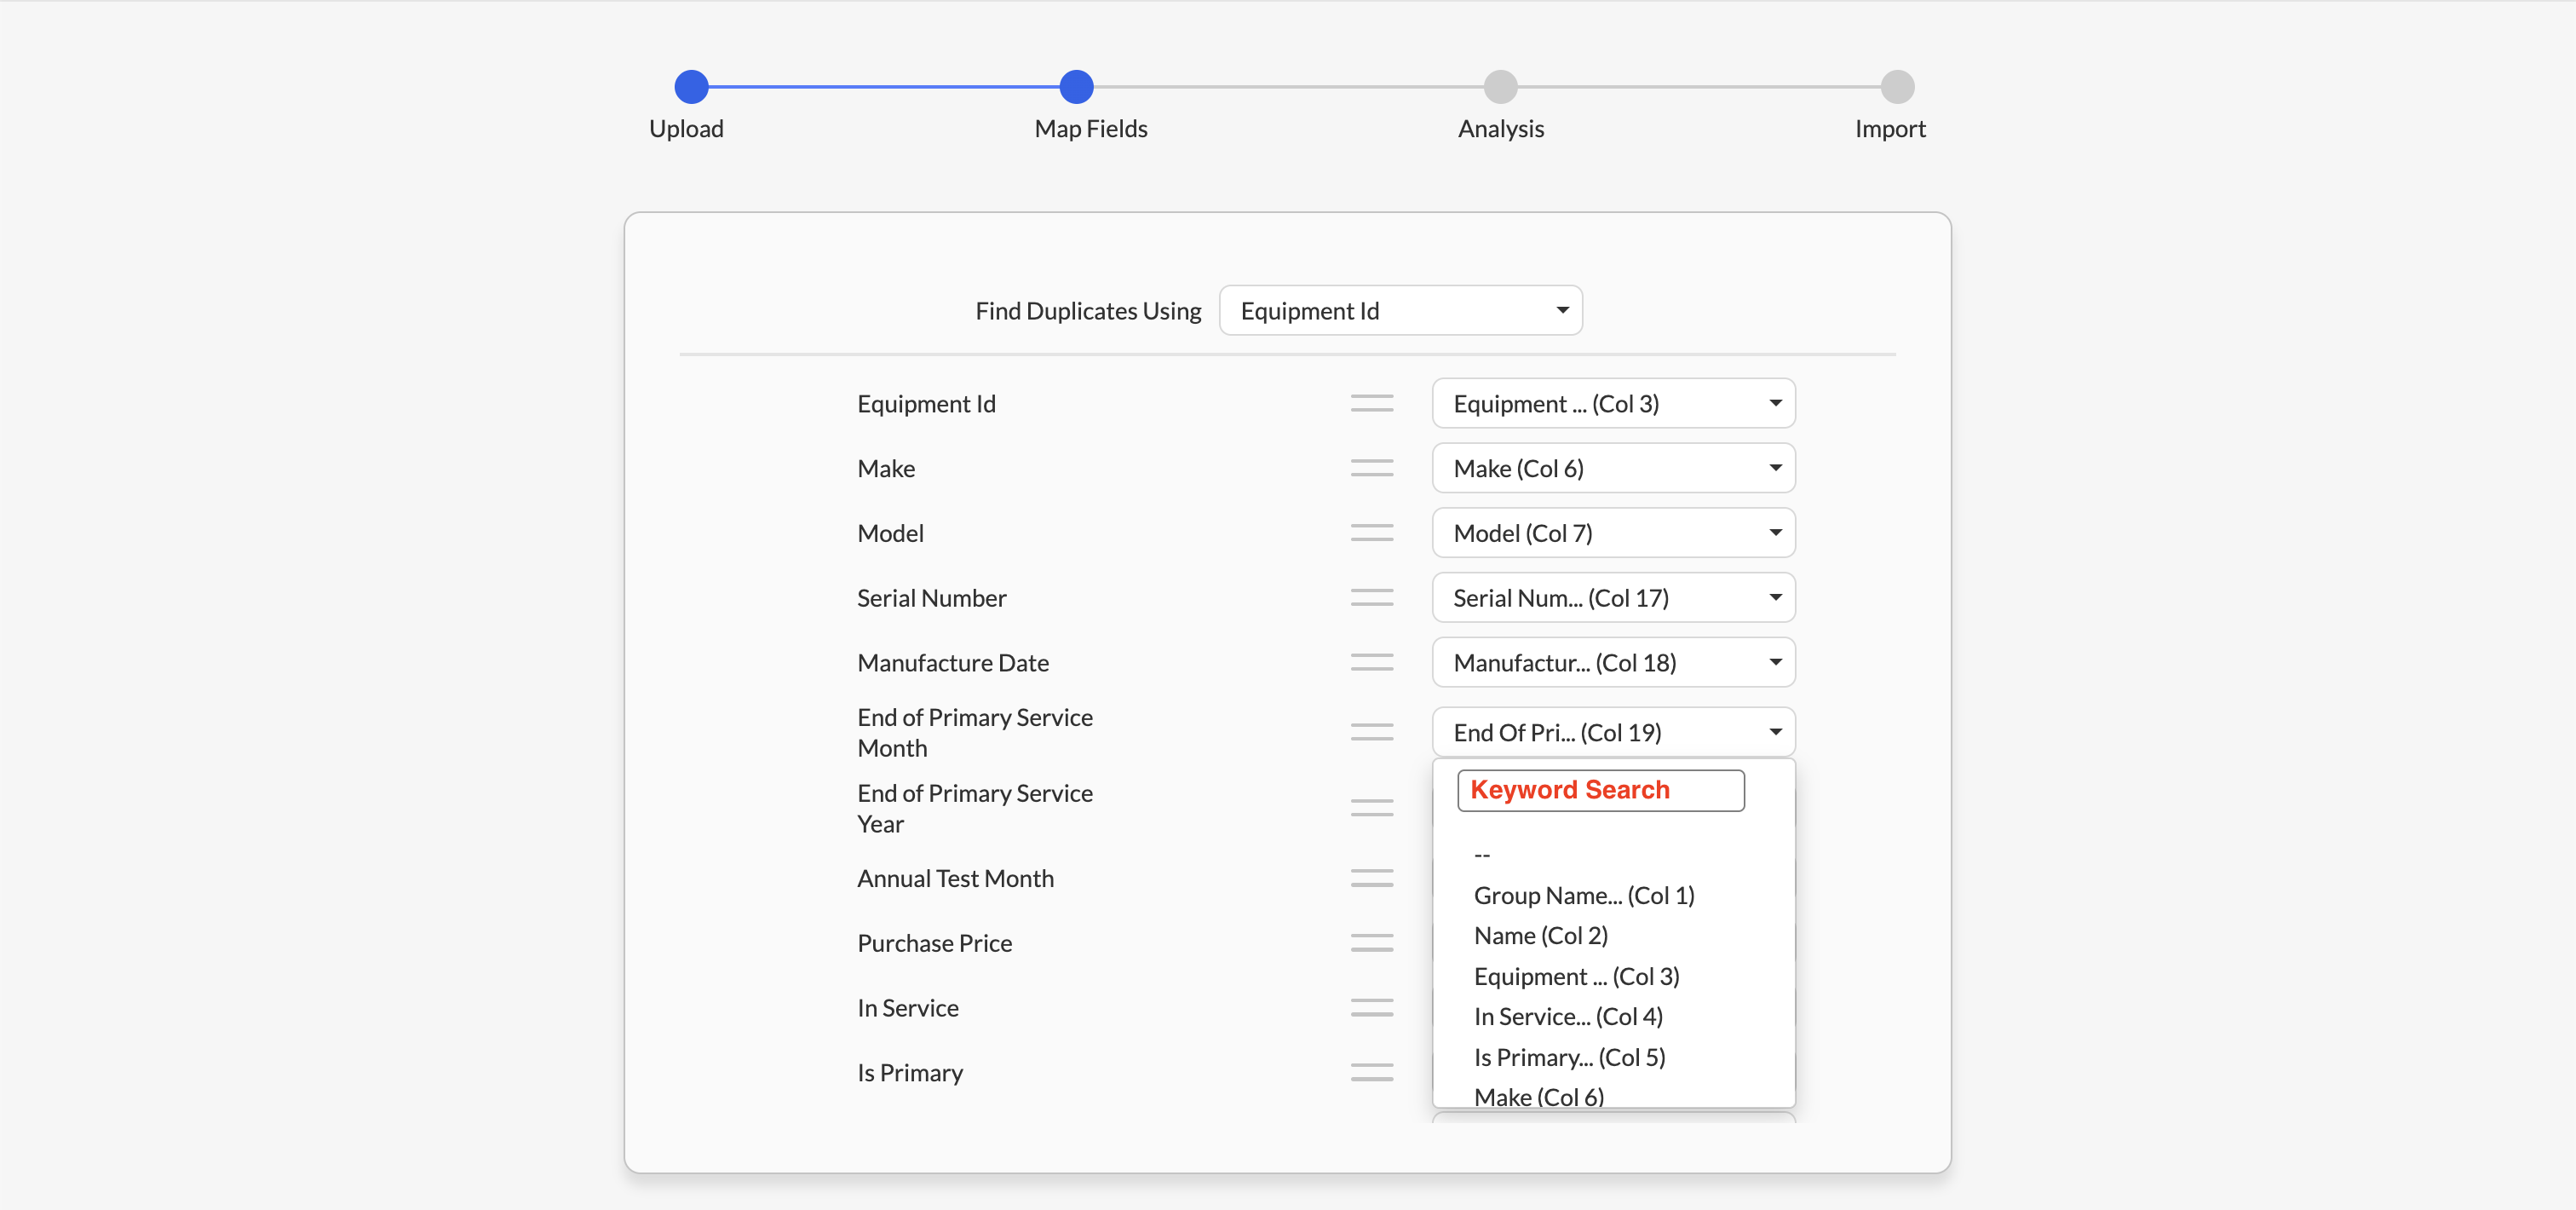Open the Model (Col 7) mapping dropdown
This screenshot has width=2576, height=1210.
pyautogui.click(x=1613, y=533)
